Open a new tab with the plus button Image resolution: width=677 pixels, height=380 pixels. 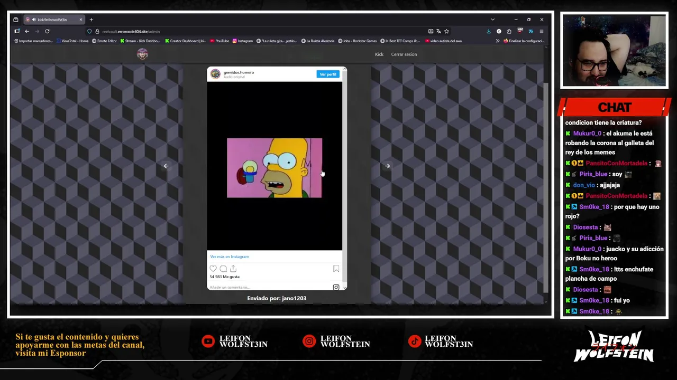[91, 20]
